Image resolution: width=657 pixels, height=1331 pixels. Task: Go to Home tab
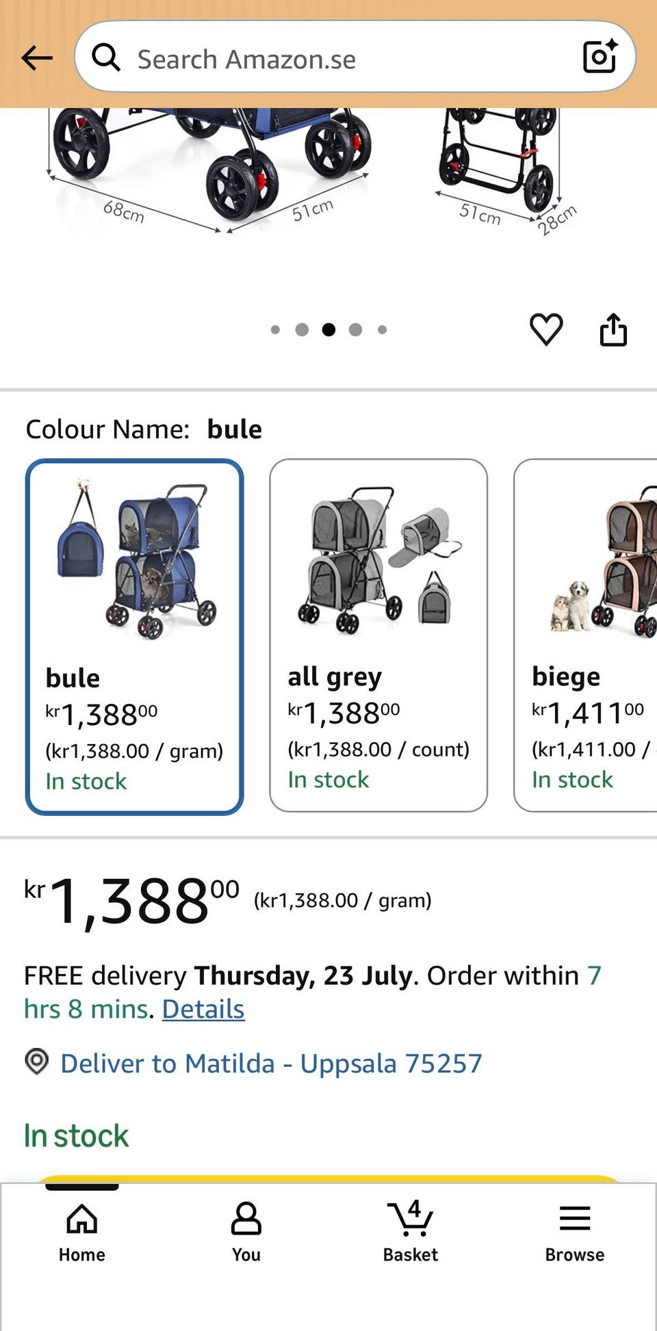pos(82,1231)
